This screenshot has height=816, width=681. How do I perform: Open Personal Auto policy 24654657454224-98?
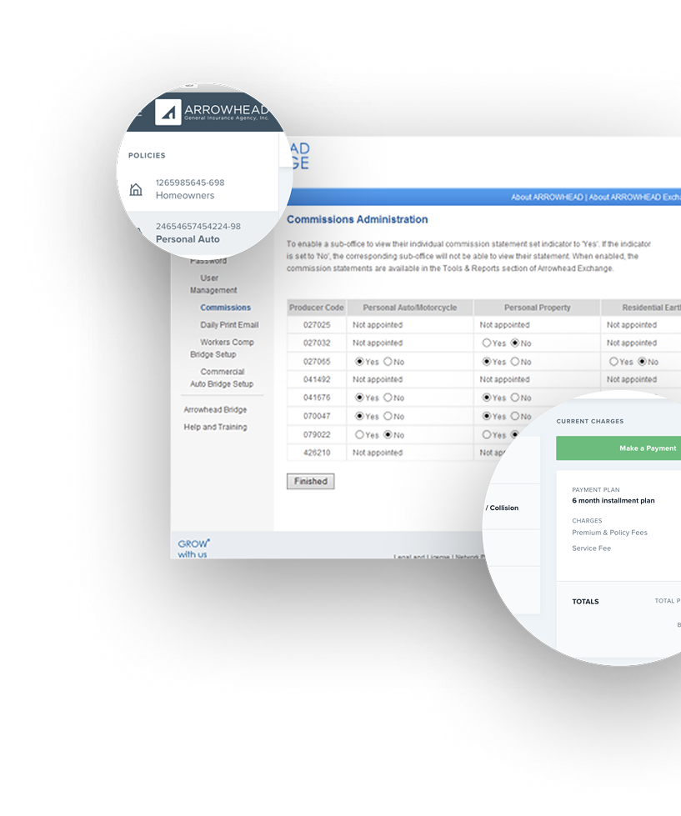point(198,233)
